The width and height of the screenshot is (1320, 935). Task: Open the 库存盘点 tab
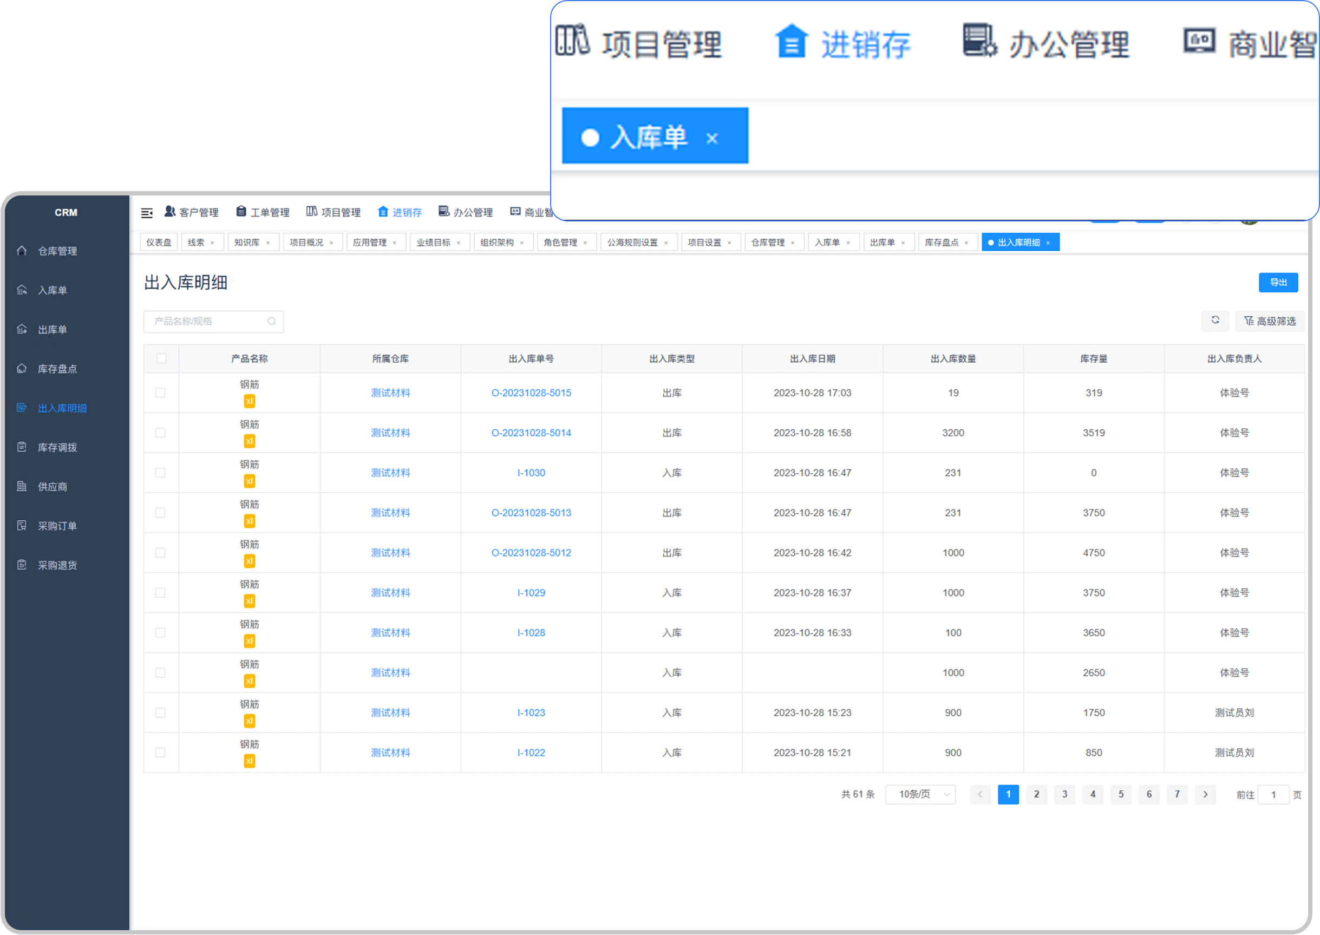943,242
